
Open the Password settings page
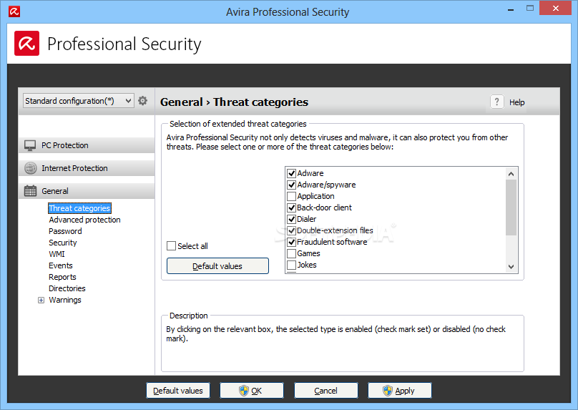[x=65, y=231]
